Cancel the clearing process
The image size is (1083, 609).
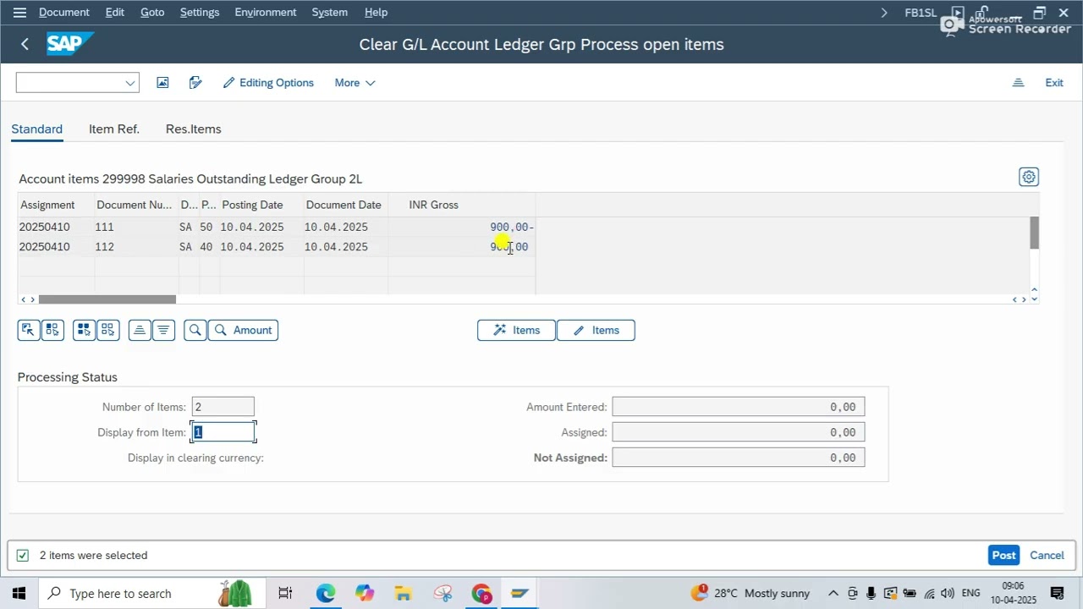(x=1047, y=555)
